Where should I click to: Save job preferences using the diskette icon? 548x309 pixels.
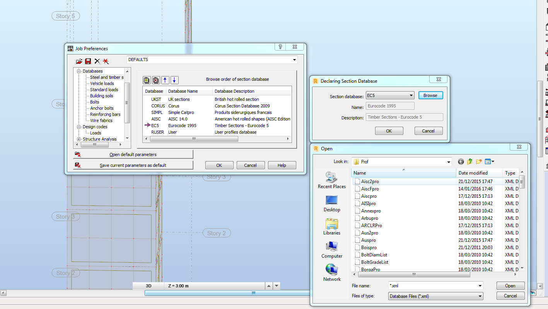pos(88,61)
